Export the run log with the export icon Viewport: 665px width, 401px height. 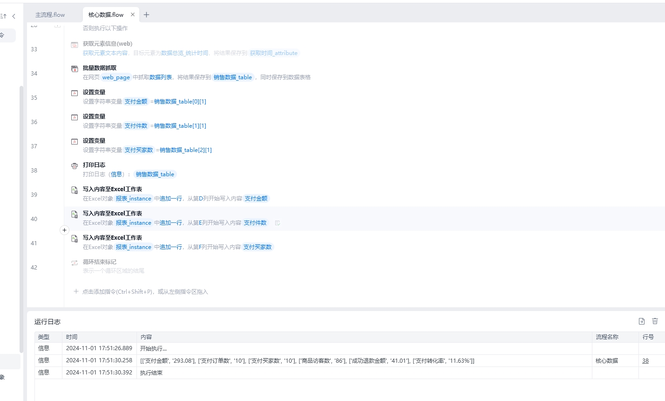click(642, 321)
